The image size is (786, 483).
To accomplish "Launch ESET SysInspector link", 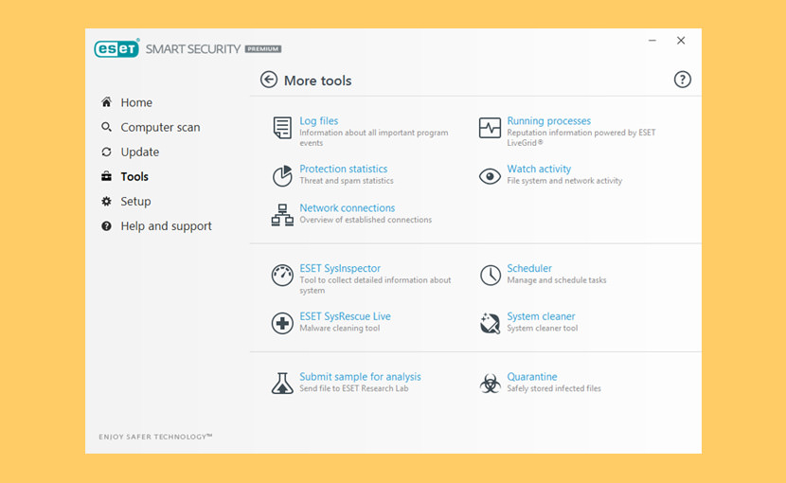I will pos(340,268).
